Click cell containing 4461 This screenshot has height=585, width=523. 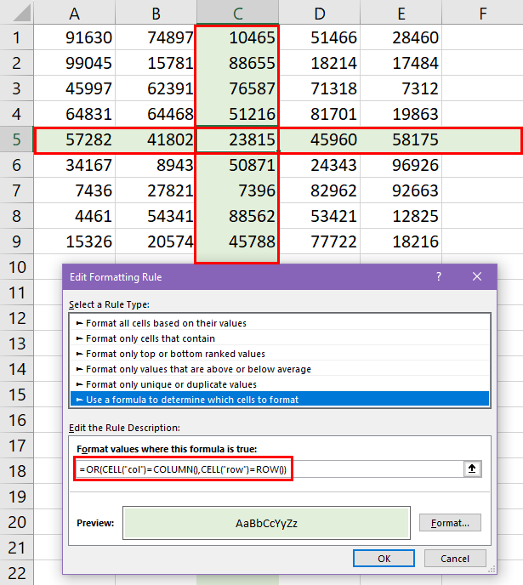(x=75, y=216)
